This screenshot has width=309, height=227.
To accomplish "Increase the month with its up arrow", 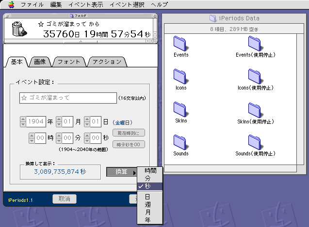I will coord(59,119).
